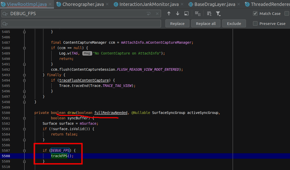Toggle the Match Case checkbox
This screenshot has width=290, height=170.
point(255,13)
